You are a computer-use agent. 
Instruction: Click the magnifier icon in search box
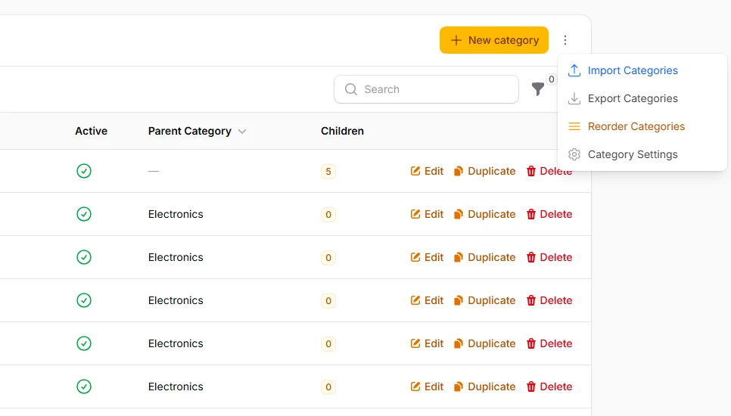tap(351, 89)
